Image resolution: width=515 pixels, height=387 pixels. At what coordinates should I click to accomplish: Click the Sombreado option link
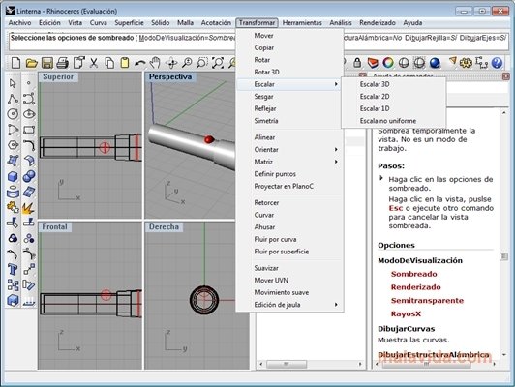[414, 274]
